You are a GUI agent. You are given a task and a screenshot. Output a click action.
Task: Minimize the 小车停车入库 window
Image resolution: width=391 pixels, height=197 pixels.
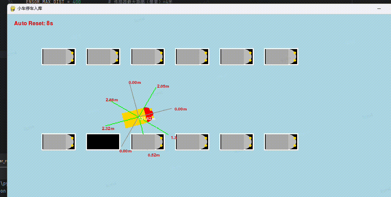point(379,9)
